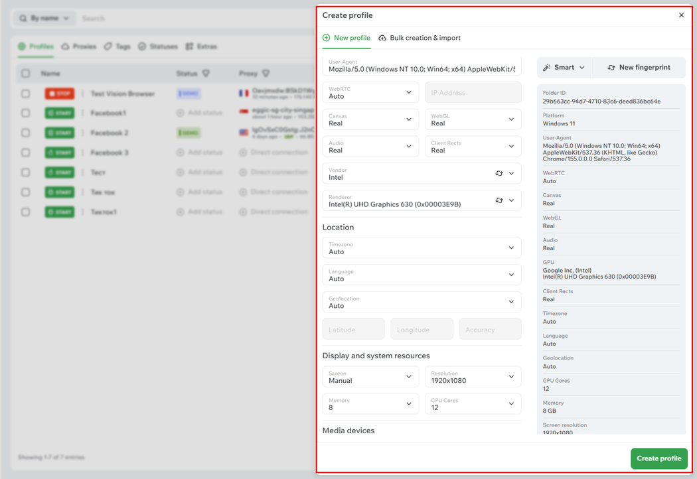Click the User-Agent input field
The image size is (697, 479).
(x=422, y=66)
